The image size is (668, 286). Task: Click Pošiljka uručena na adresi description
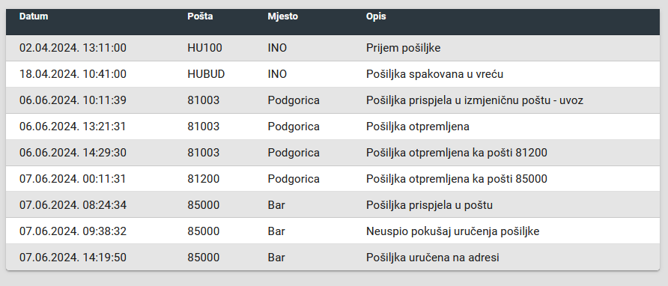tap(433, 258)
